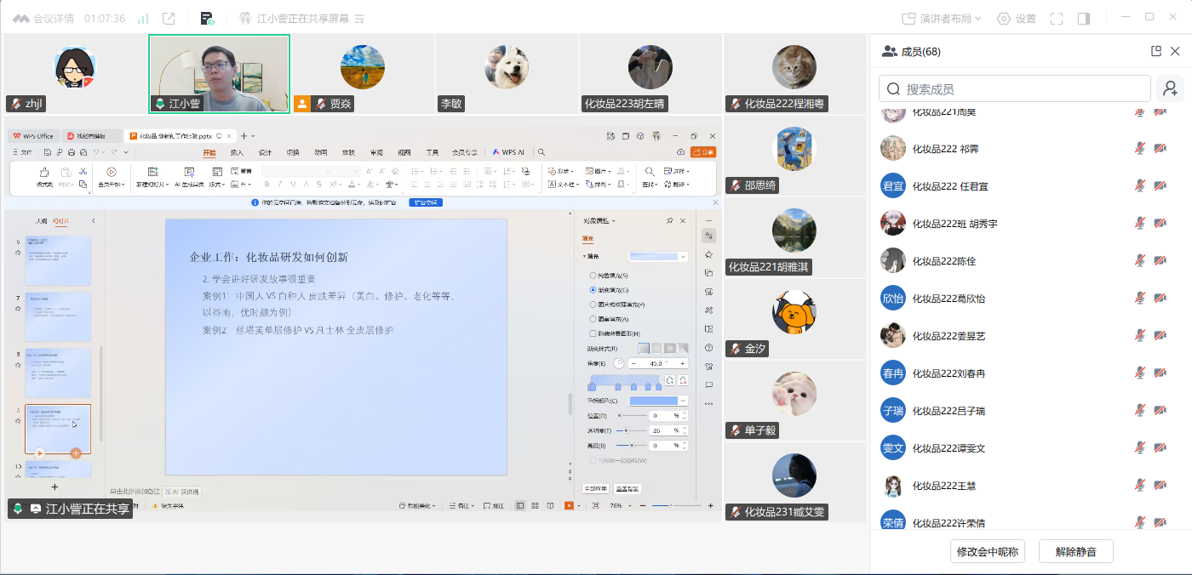1192x575 pixels.
Task: Click the slideshow play icon in WPS ribbon
Action: point(112,172)
